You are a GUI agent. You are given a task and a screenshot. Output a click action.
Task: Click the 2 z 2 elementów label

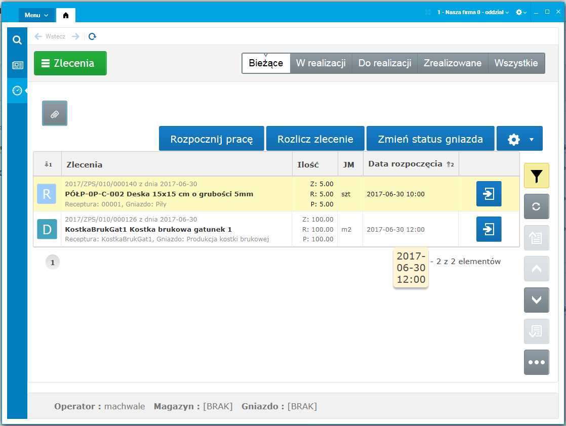468,262
